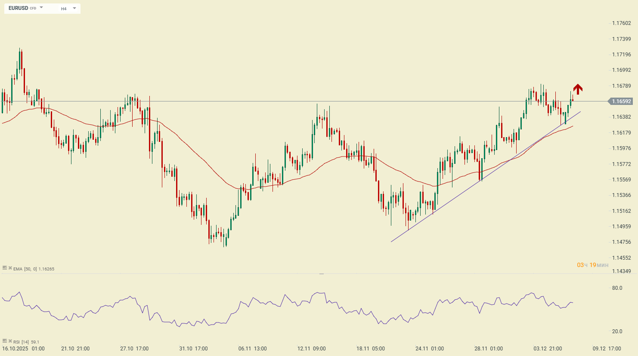Click the 09.12 17:00 time axis label
Image resolution: width=638 pixels, height=356 pixels.
607,349
